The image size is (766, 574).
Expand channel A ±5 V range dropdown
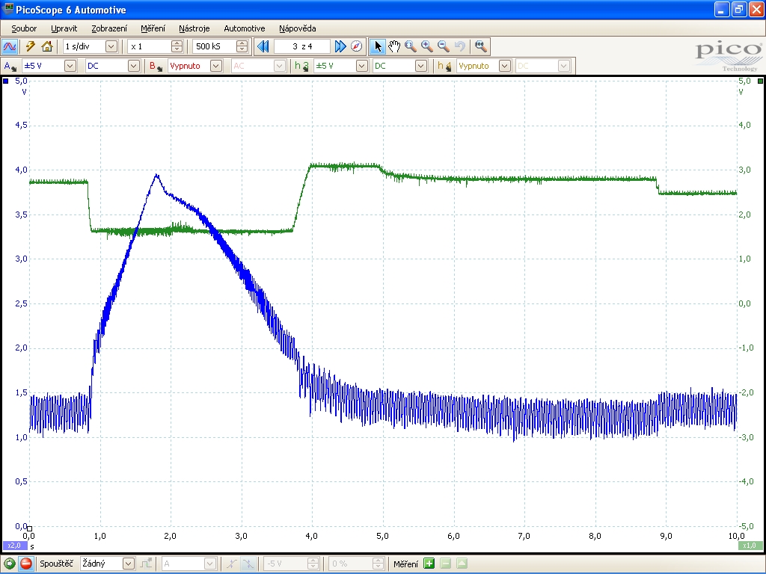pyautogui.click(x=70, y=66)
